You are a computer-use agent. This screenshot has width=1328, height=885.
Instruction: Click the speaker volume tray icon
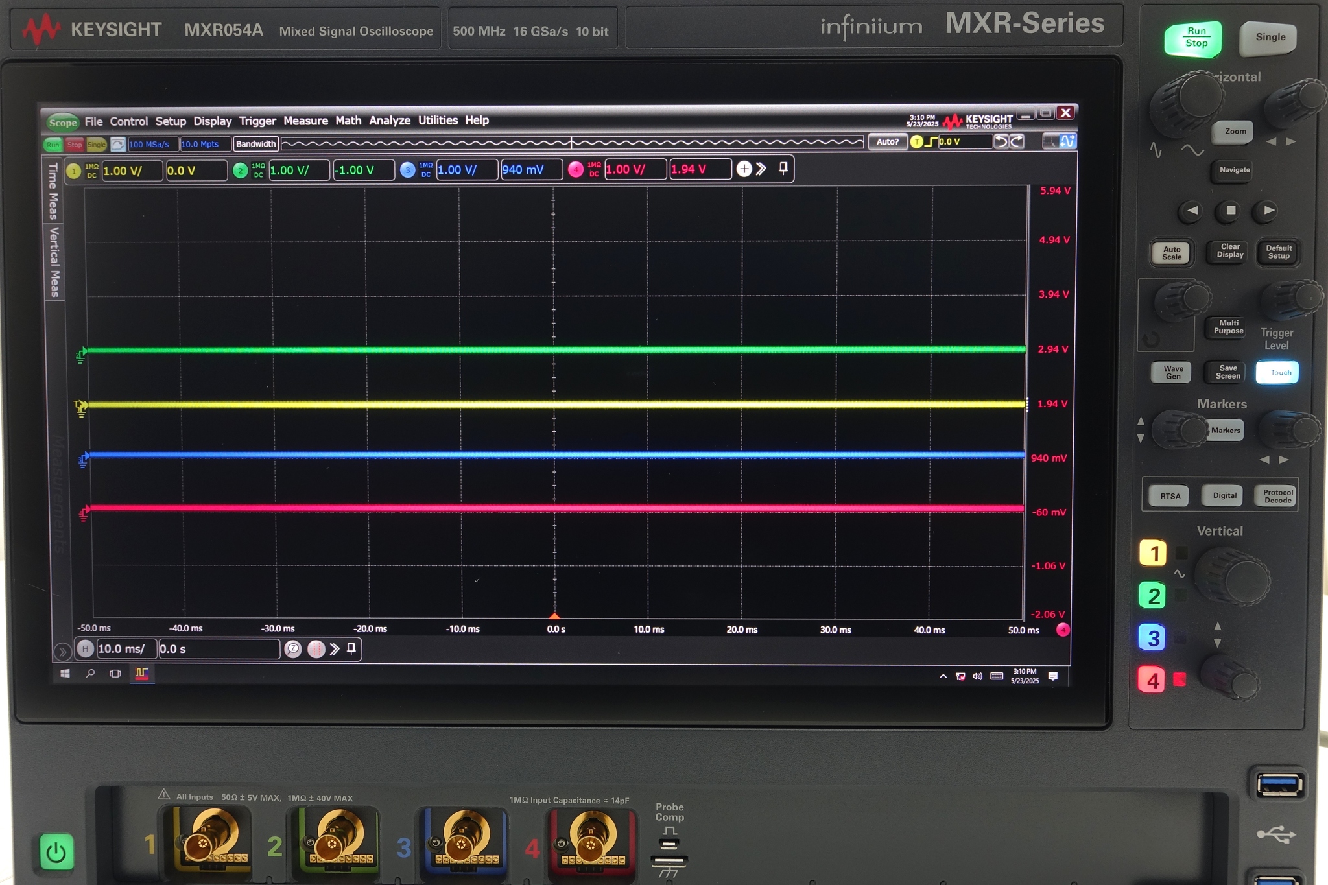click(977, 676)
